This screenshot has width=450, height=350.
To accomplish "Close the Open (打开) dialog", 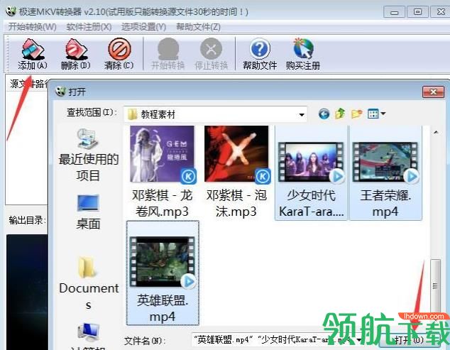I will tap(433, 92).
